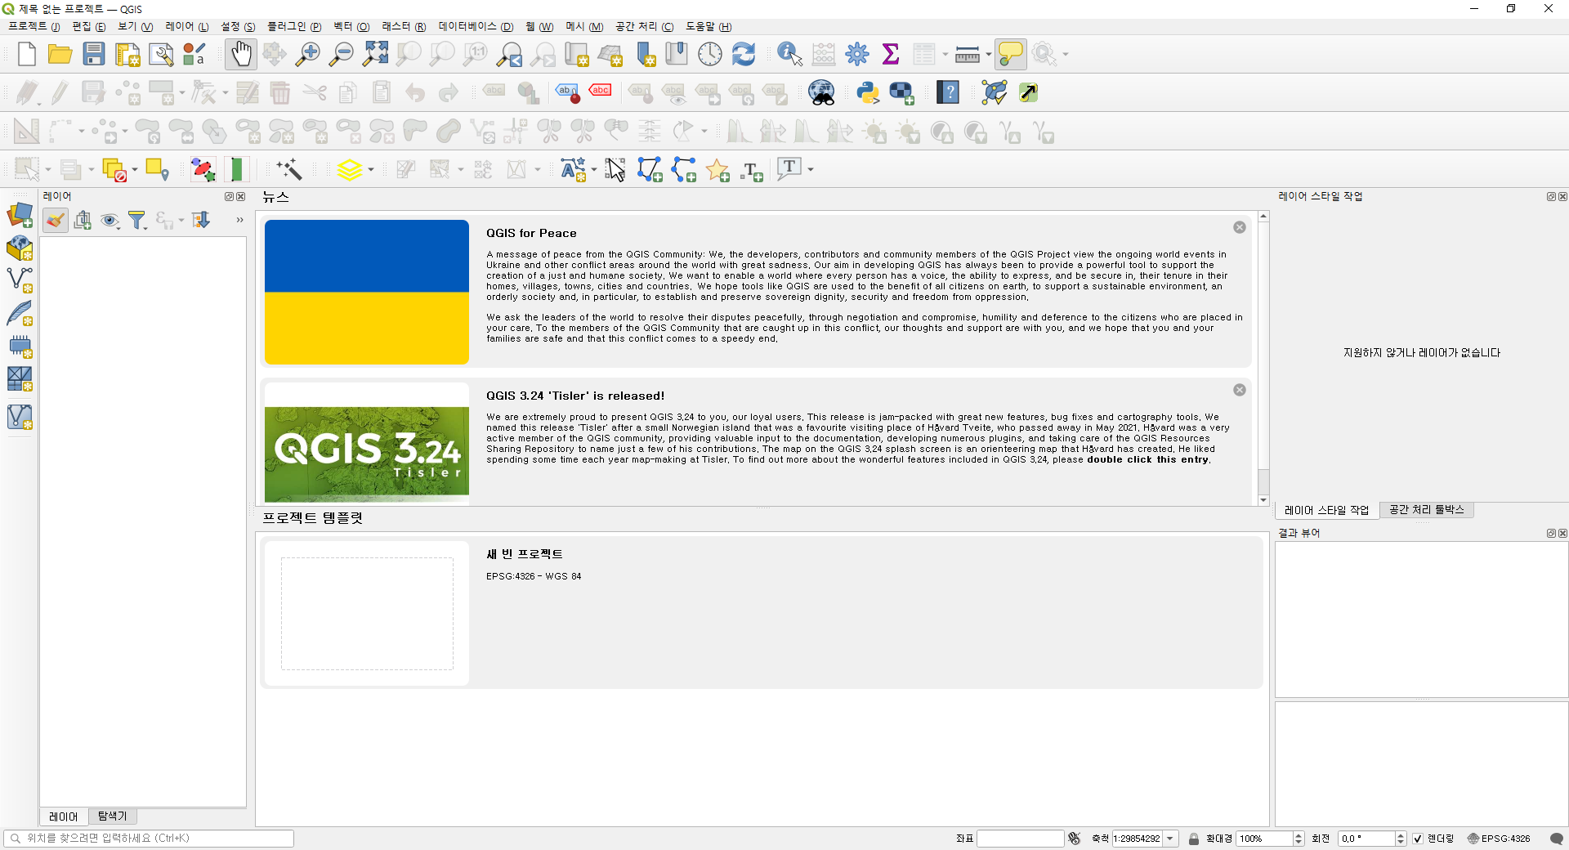
Task: Click the EPSG:4326 CRS button
Action: point(1499,839)
